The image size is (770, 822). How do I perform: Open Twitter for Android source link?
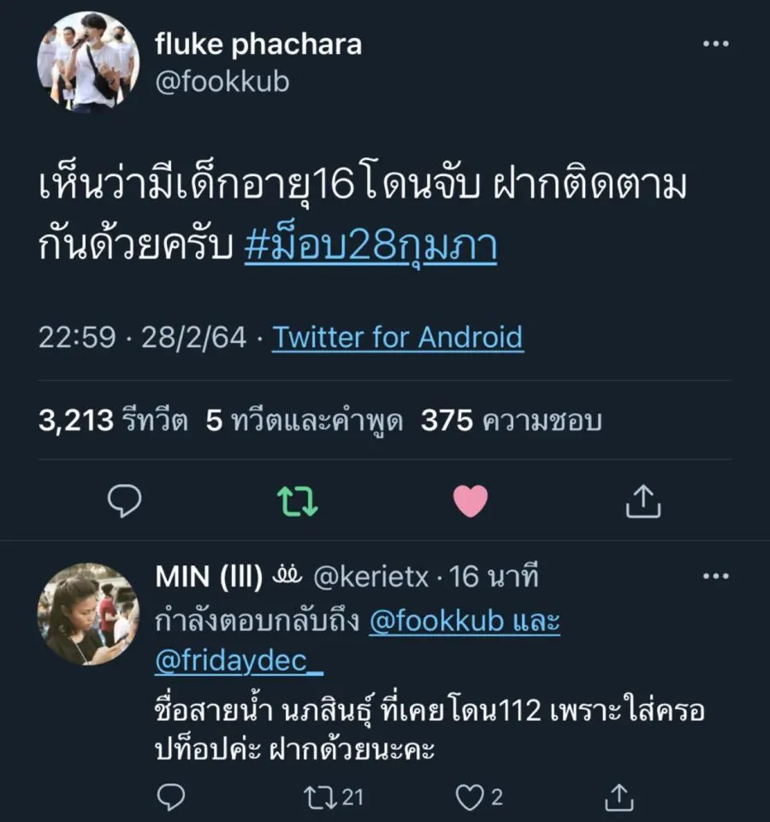tap(397, 337)
